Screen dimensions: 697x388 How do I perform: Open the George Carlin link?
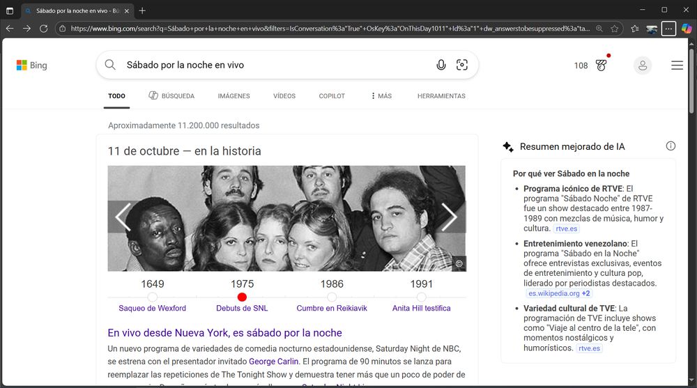point(274,362)
